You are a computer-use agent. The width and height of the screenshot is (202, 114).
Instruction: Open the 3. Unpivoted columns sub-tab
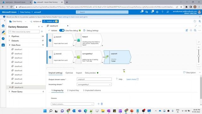coord(92,90)
